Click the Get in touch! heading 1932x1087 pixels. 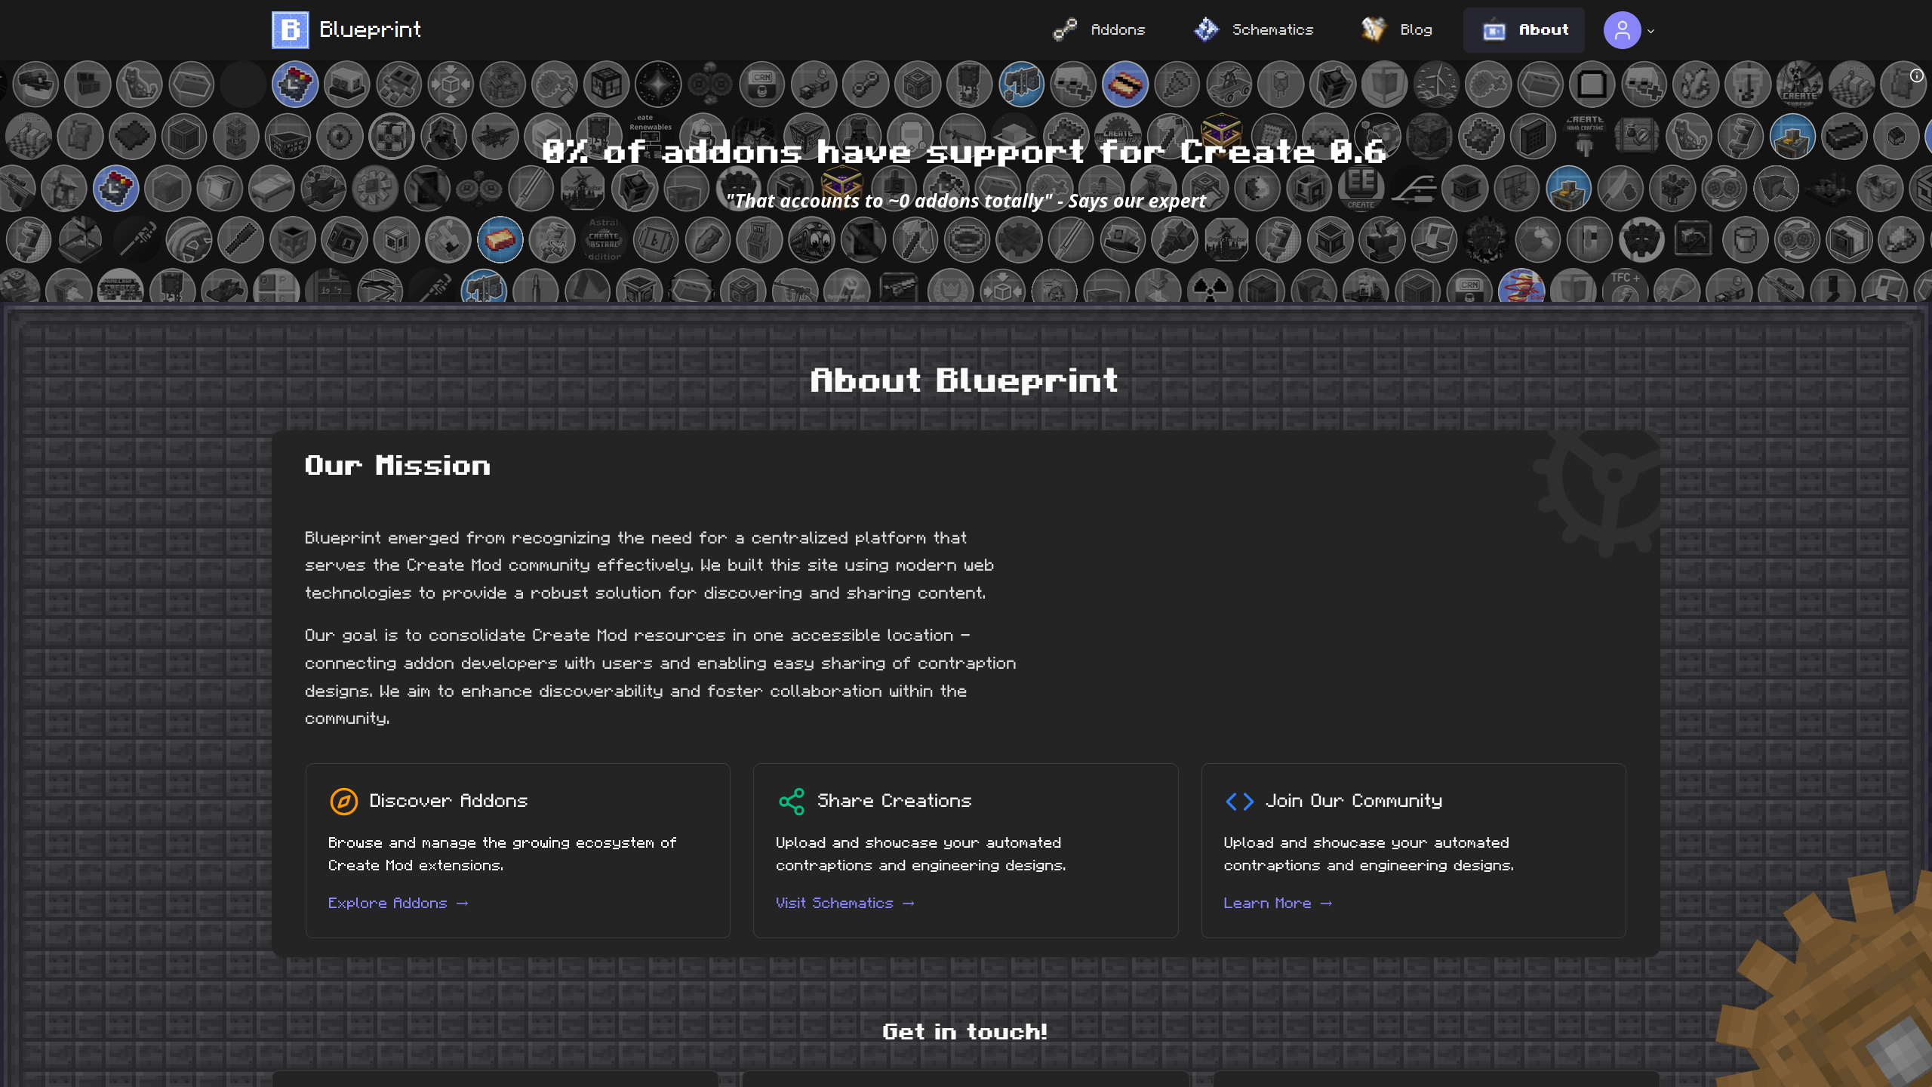[965, 1032]
